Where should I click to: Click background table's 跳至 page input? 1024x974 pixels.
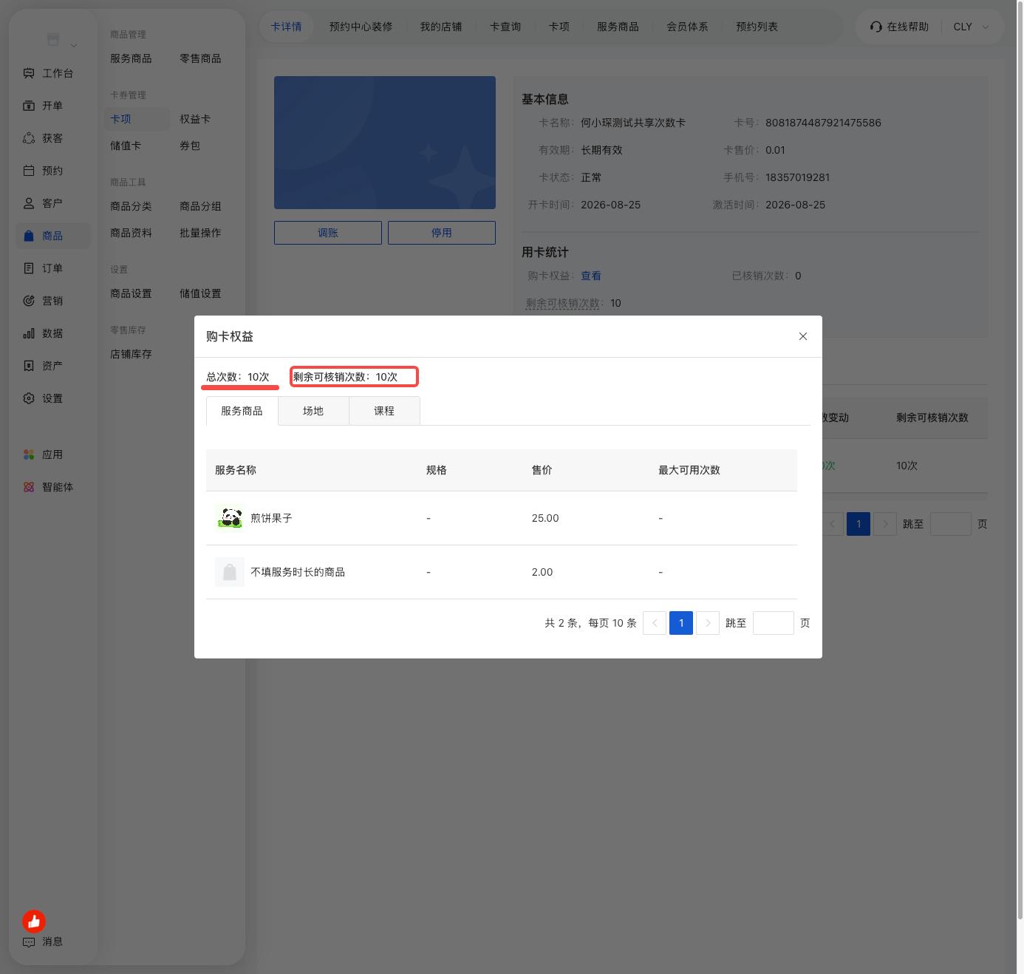(x=951, y=524)
